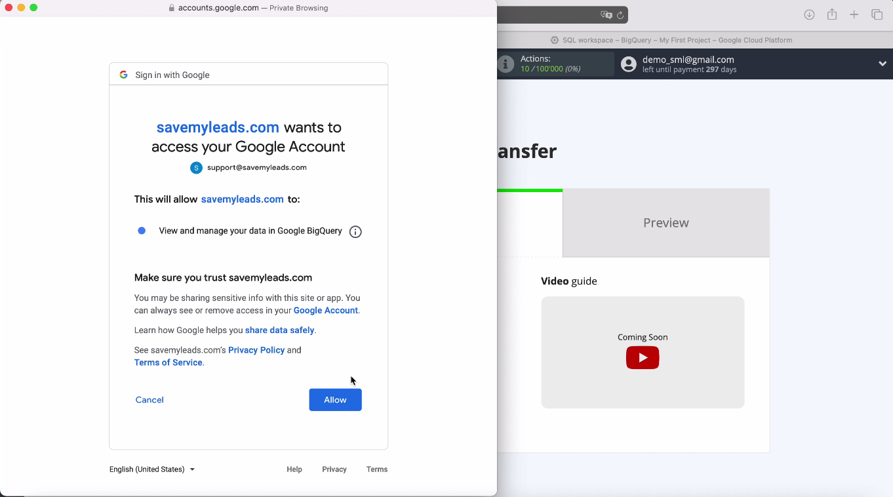Play the Coming Soon video guide
The height and width of the screenshot is (497, 893).
point(643,358)
